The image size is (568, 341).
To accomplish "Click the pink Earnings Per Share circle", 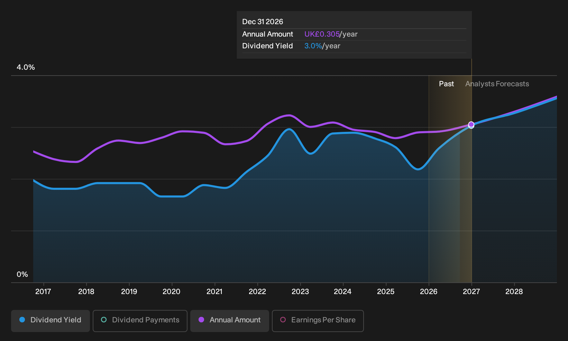I will pos(283,320).
